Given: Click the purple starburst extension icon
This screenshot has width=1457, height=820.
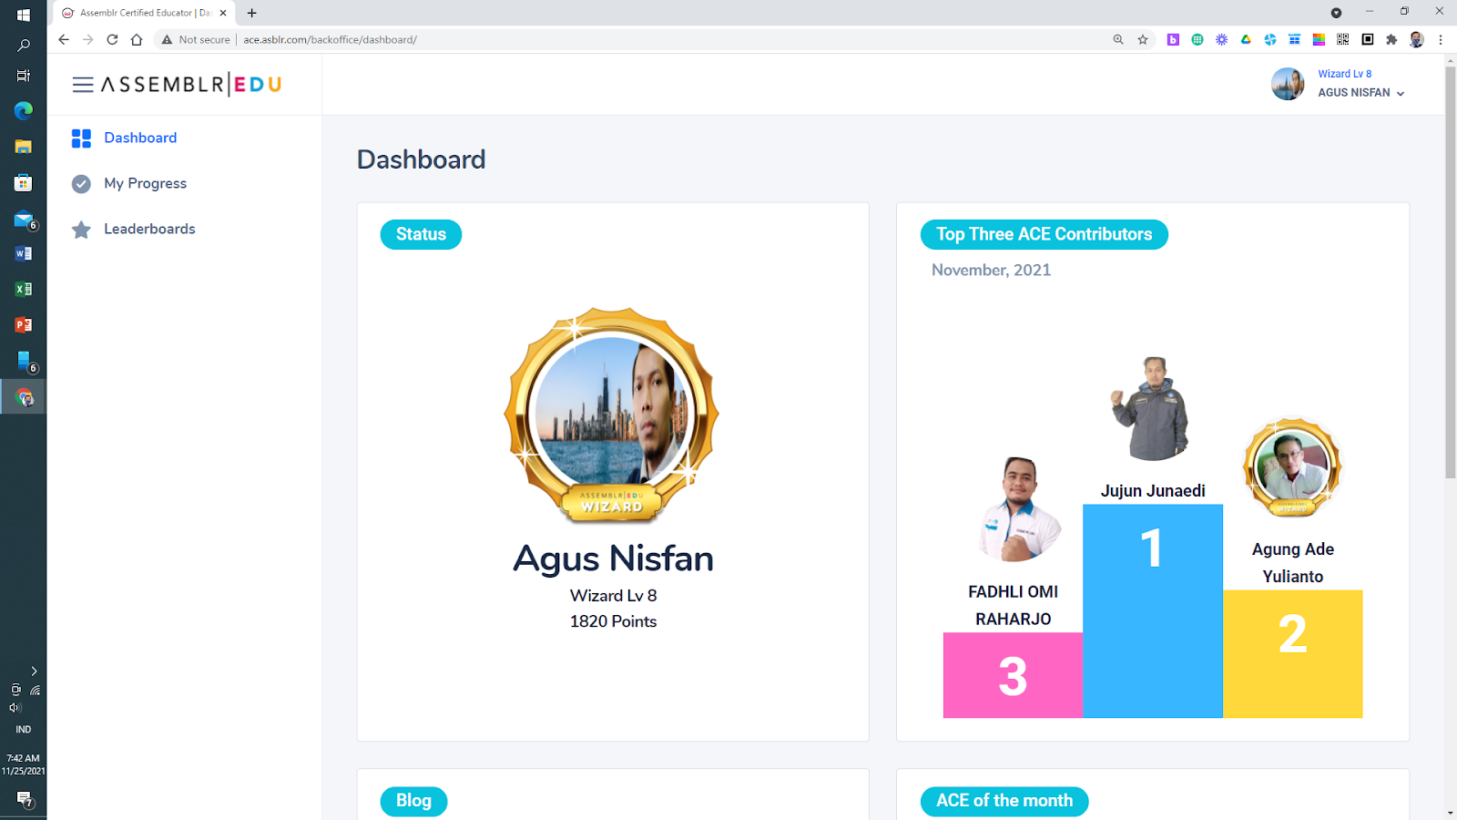Looking at the screenshot, I should pos(1221,39).
